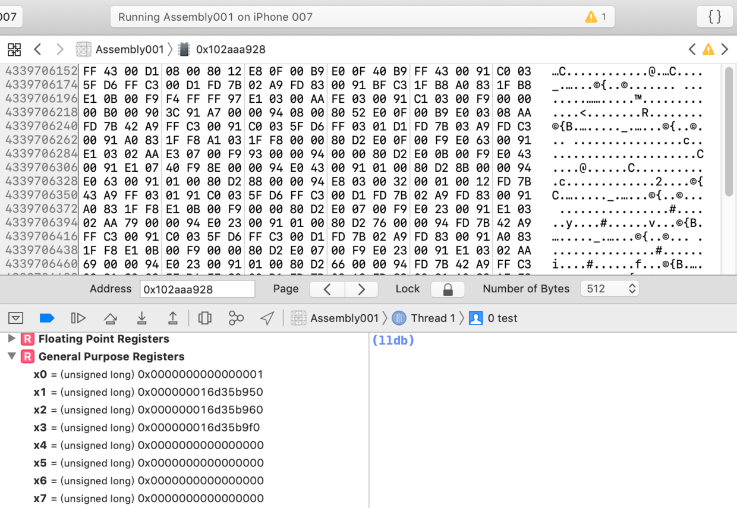Collapse General Purpose Registers
The height and width of the screenshot is (508, 737).
click(11, 356)
